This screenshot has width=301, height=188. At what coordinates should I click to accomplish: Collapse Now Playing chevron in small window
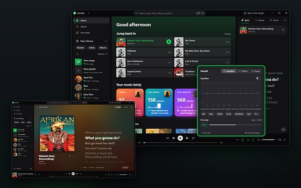tap(37, 107)
